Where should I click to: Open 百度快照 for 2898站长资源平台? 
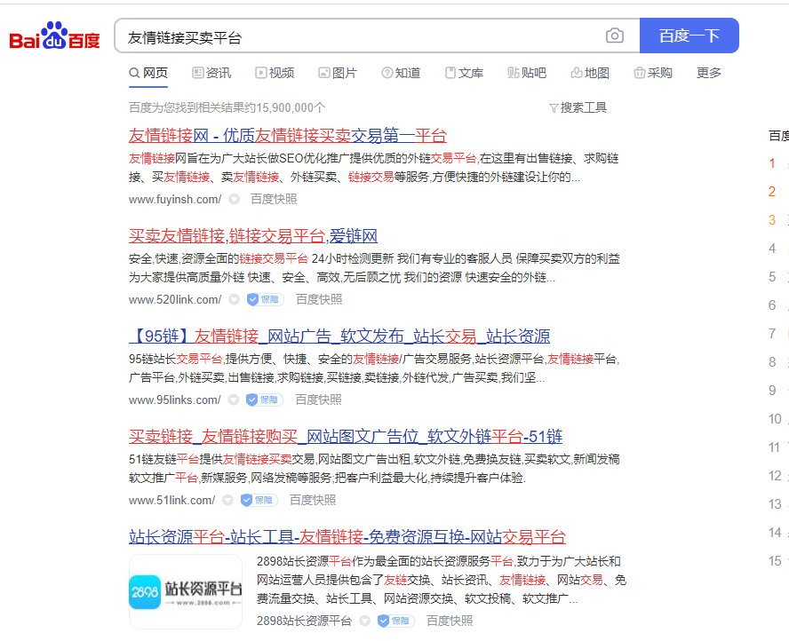click(x=450, y=621)
